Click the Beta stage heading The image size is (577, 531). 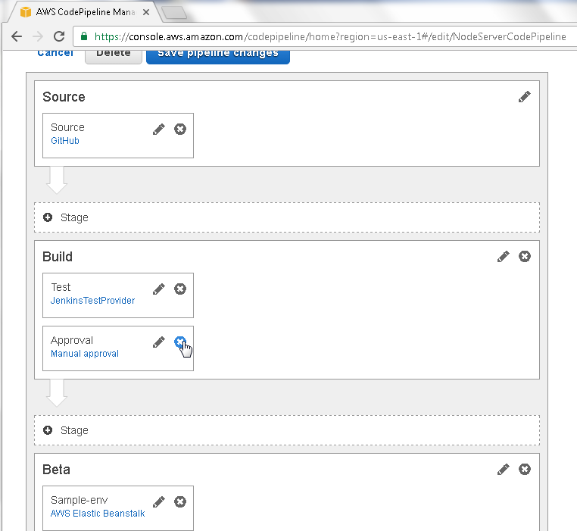click(56, 470)
